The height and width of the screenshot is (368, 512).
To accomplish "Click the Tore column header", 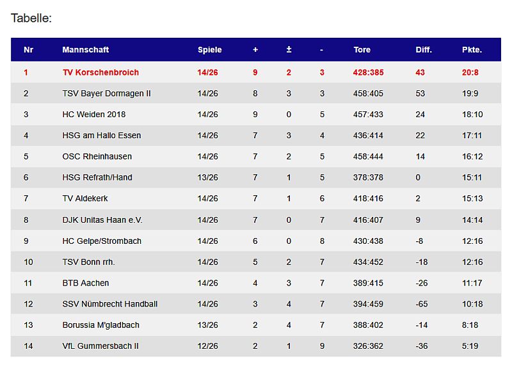I will [362, 50].
